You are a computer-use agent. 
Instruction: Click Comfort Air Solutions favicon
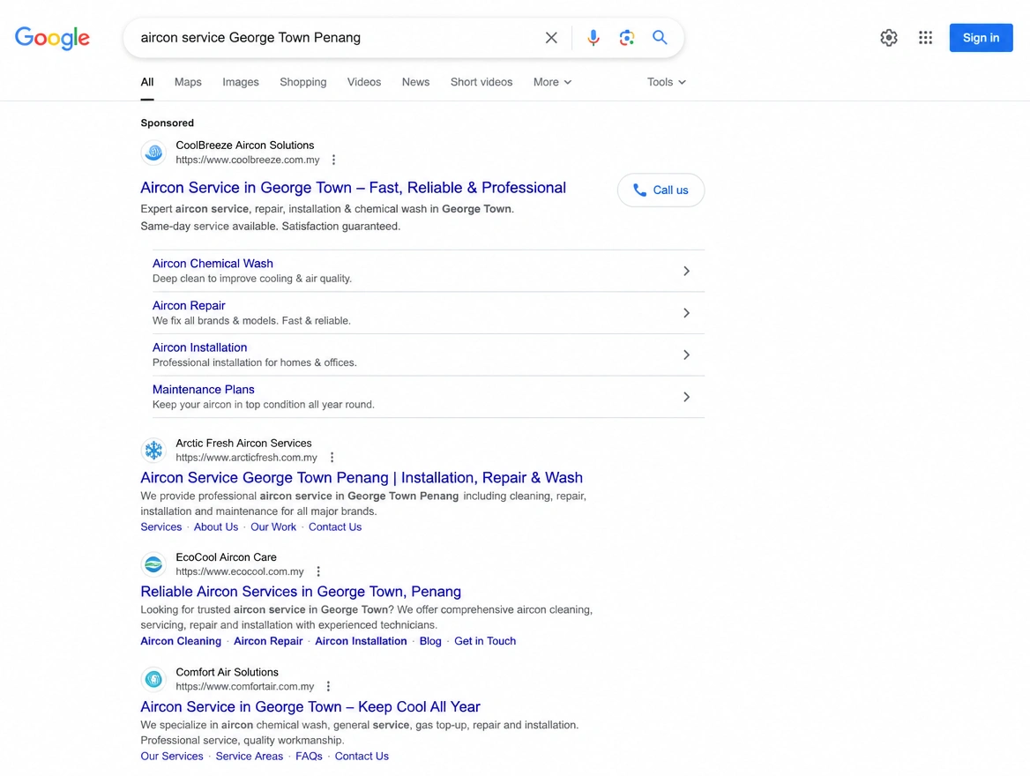(153, 679)
